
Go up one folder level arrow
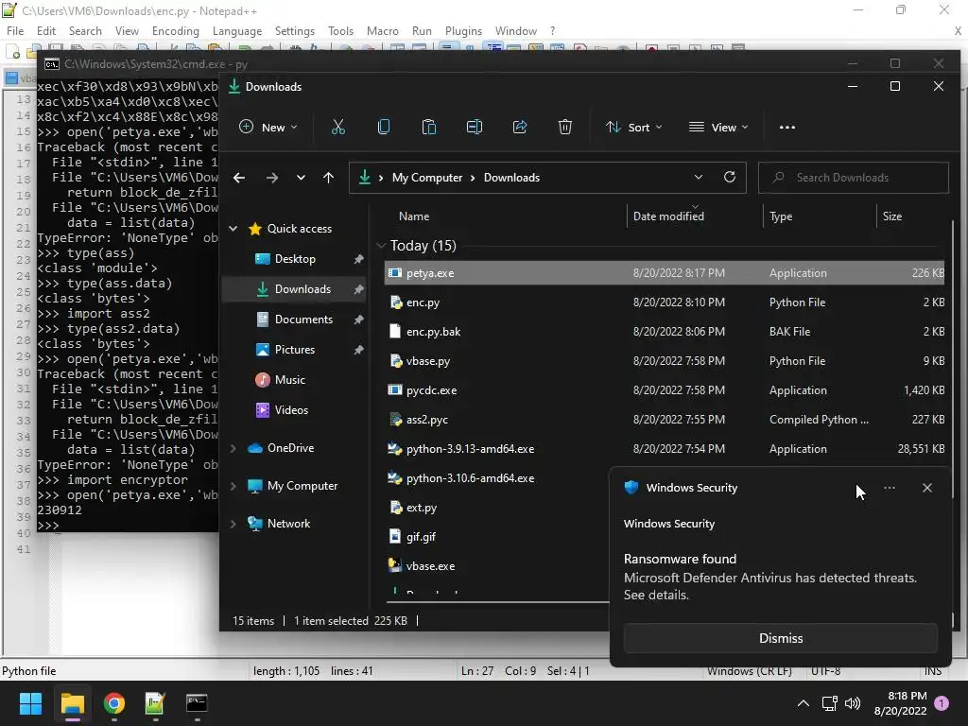click(328, 178)
